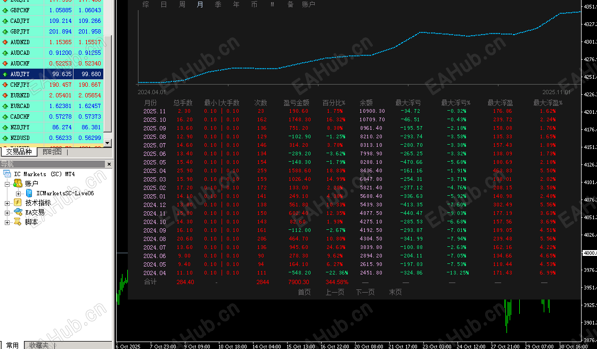The height and width of the screenshot is (349, 597).
Task: Expand the 脚本 scripts tree node
Action: coord(7,222)
